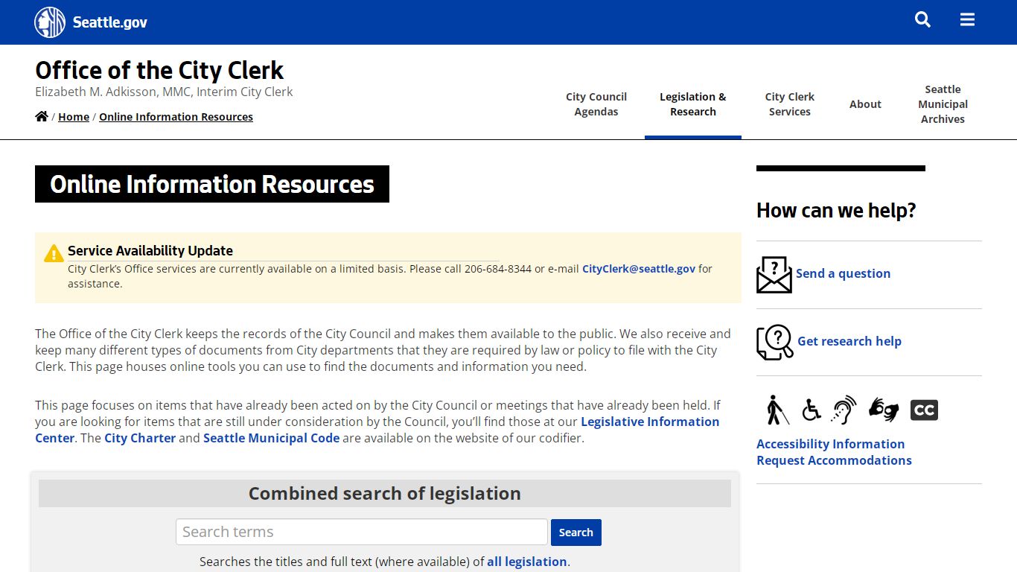This screenshot has height=572, width=1017.
Task: Open the About menu item
Action: (865, 104)
